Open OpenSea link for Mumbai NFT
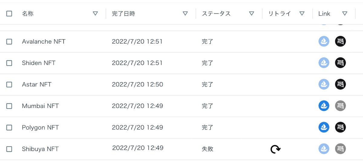 point(324,106)
